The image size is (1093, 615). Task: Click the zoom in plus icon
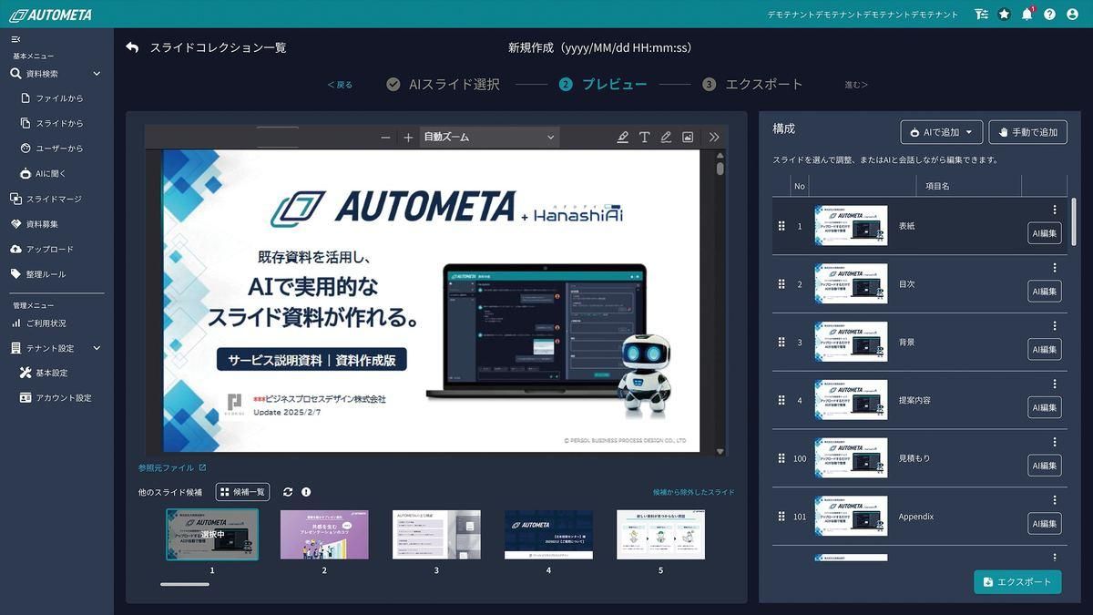tap(408, 137)
